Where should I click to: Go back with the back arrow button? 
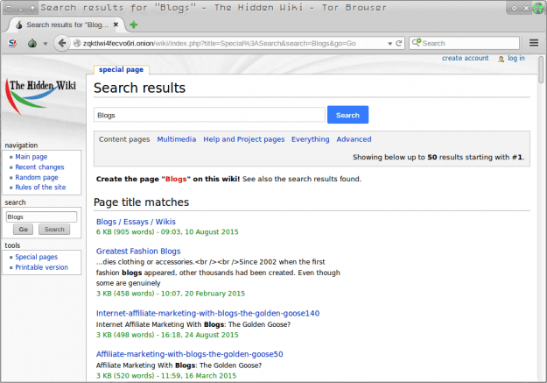pyautogui.click(x=62, y=43)
